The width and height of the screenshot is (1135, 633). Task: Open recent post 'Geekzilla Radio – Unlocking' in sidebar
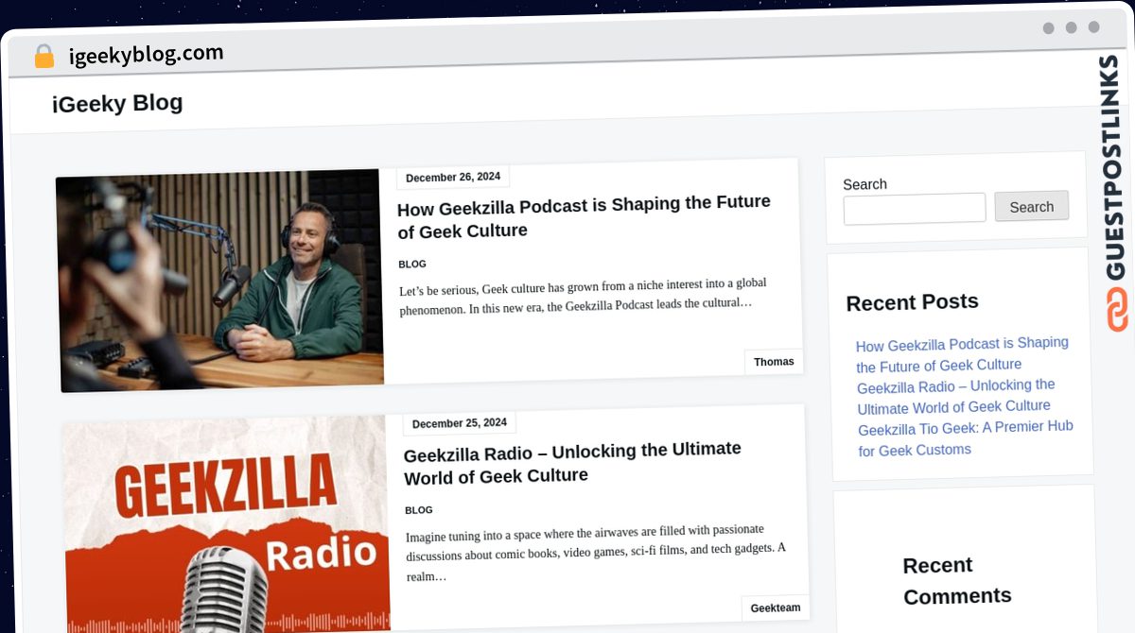pos(955,397)
